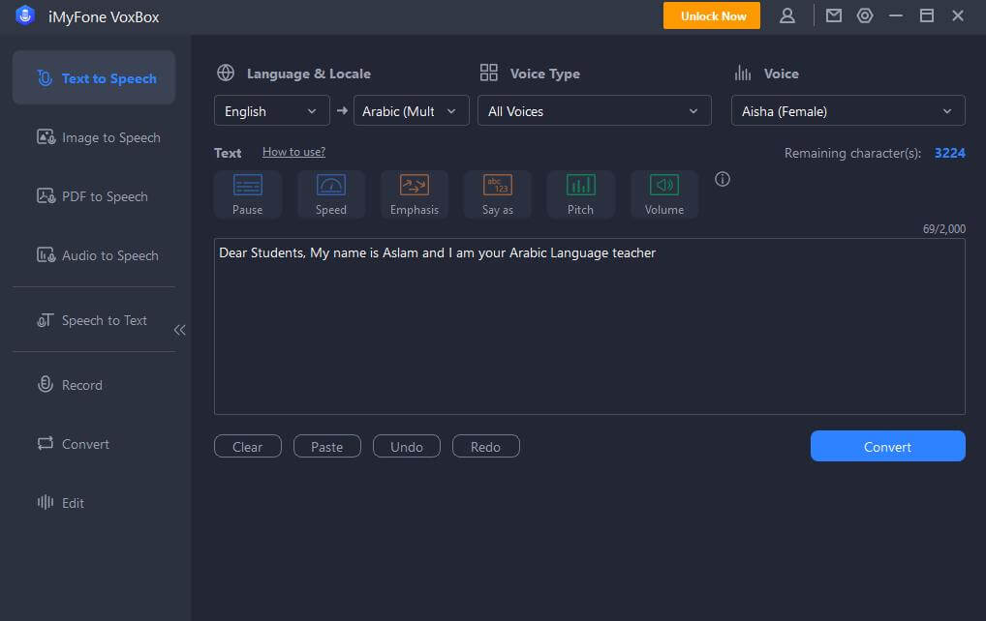The width and height of the screenshot is (986, 621).
Task: Click the Paste button
Action: [x=327, y=447]
